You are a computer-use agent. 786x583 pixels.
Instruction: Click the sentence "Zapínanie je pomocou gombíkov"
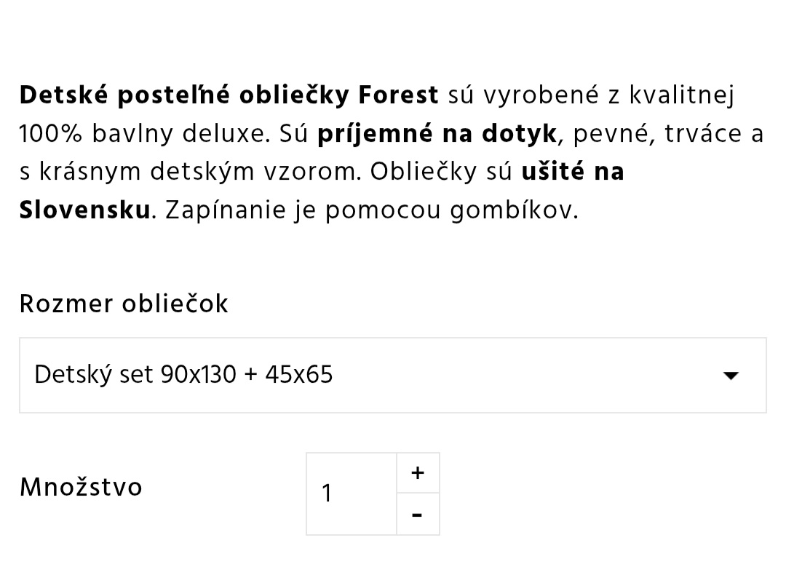pos(371,210)
